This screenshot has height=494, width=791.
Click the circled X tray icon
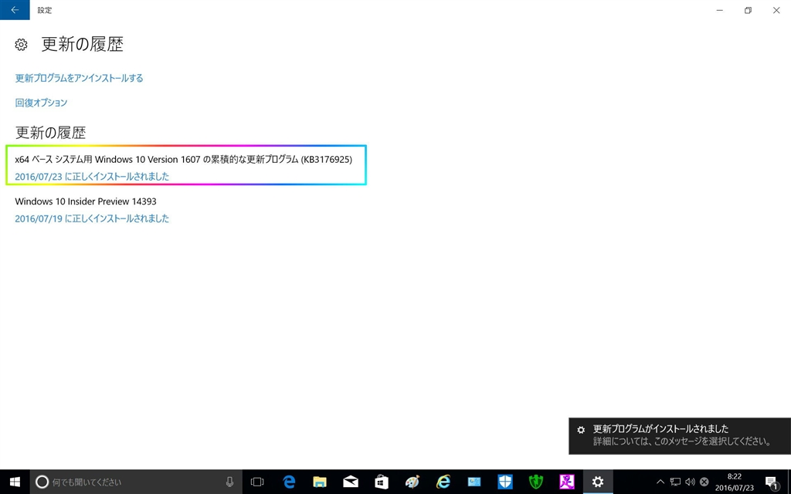[704, 482]
